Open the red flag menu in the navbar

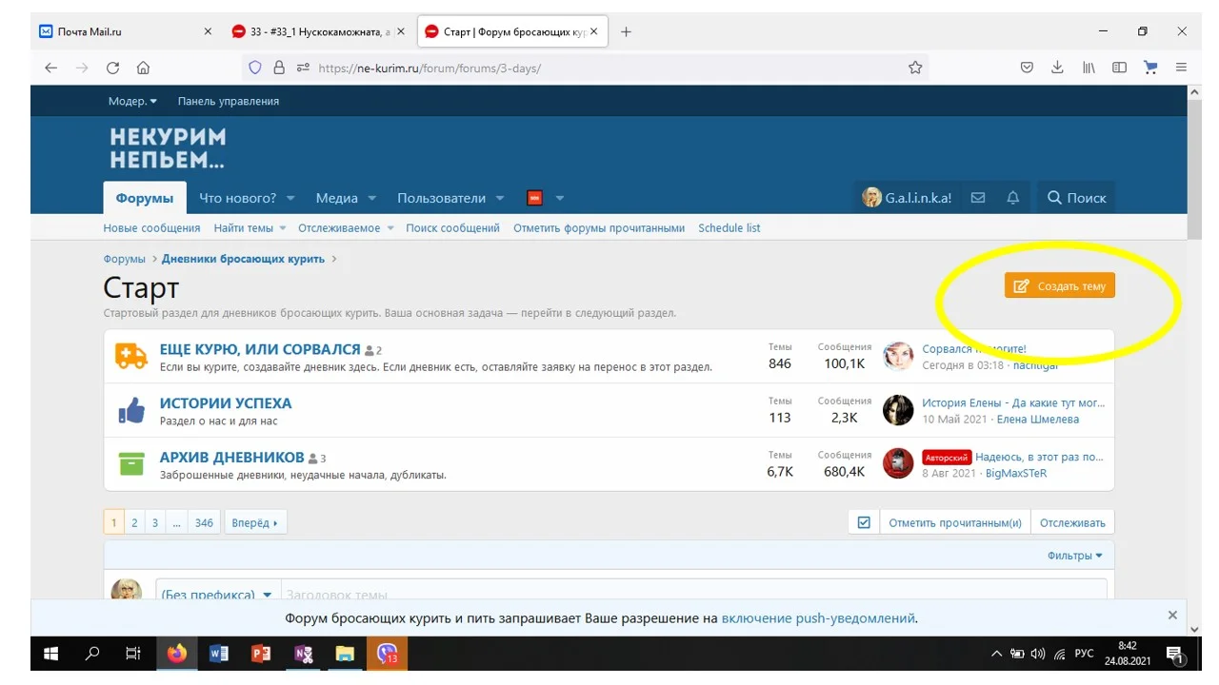(x=535, y=197)
